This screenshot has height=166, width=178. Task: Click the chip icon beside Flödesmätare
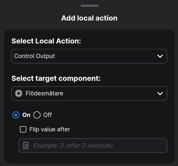18,93
